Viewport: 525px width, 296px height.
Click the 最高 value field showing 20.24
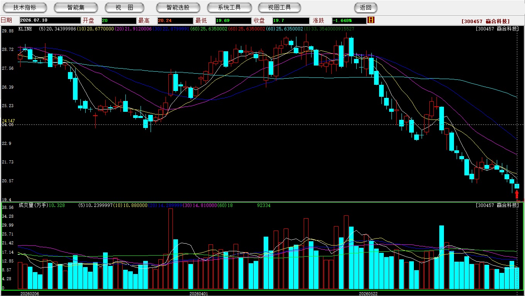tap(175, 20)
